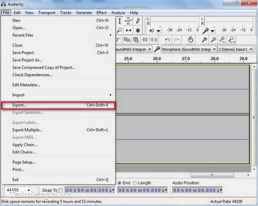This screenshot has width=258, height=206.
Task: Open the Analyze menu
Action: (118, 13)
